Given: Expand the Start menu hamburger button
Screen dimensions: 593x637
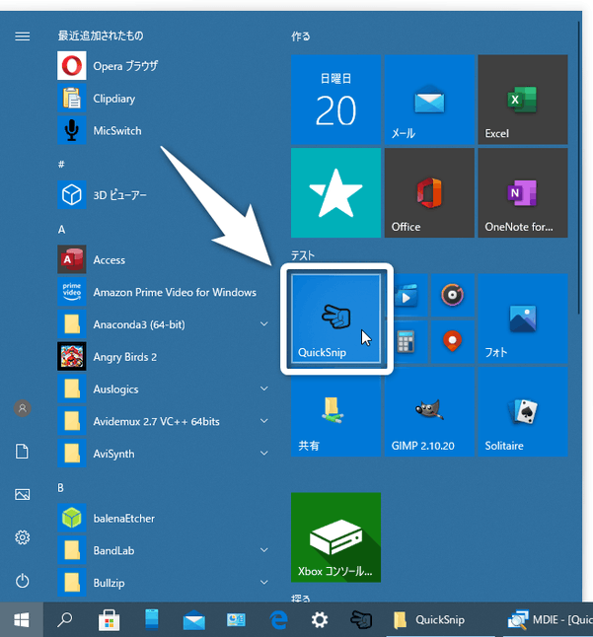Looking at the screenshot, I should point(23,36).
